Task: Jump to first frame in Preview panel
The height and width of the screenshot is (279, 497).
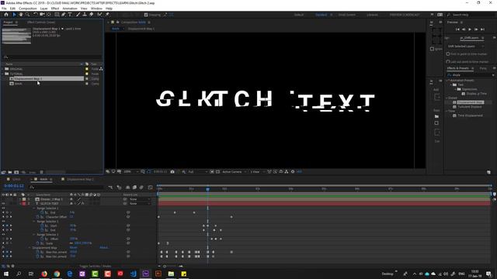Action: click(x=457, y=29)
